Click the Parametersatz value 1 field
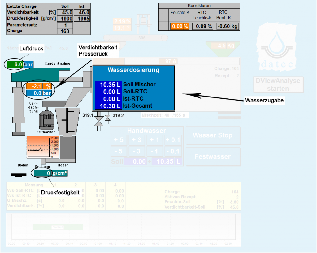317x253 pixels. click(65, 25)
